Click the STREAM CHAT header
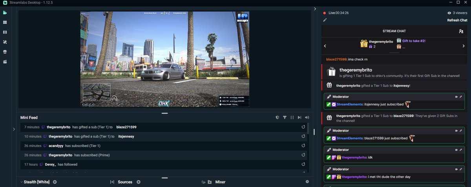 [x=394, y=31]
